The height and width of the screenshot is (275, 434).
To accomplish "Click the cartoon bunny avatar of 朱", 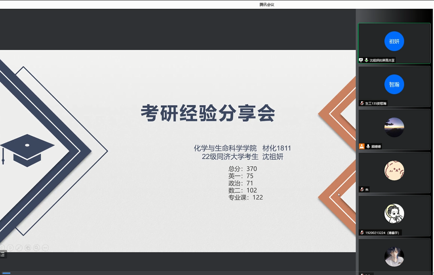I will coord(394,171).
